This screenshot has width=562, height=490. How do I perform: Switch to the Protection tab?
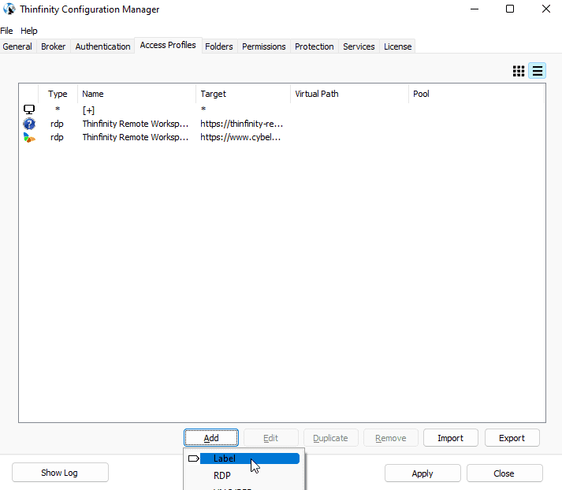coord(314,46)
